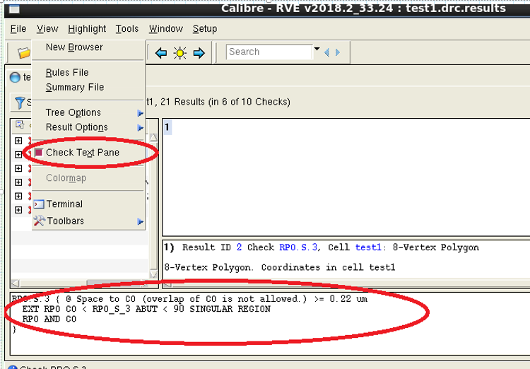The image size is (530, 369).
Task: Click the View menu header
Action: pyautogui.click(x=47, y=29)
